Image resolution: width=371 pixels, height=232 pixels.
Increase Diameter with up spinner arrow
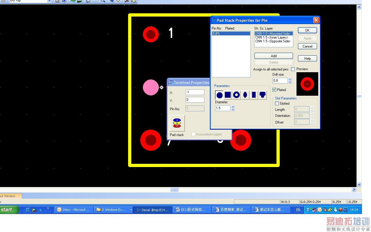pyautogui.click(x=233, y=107)
